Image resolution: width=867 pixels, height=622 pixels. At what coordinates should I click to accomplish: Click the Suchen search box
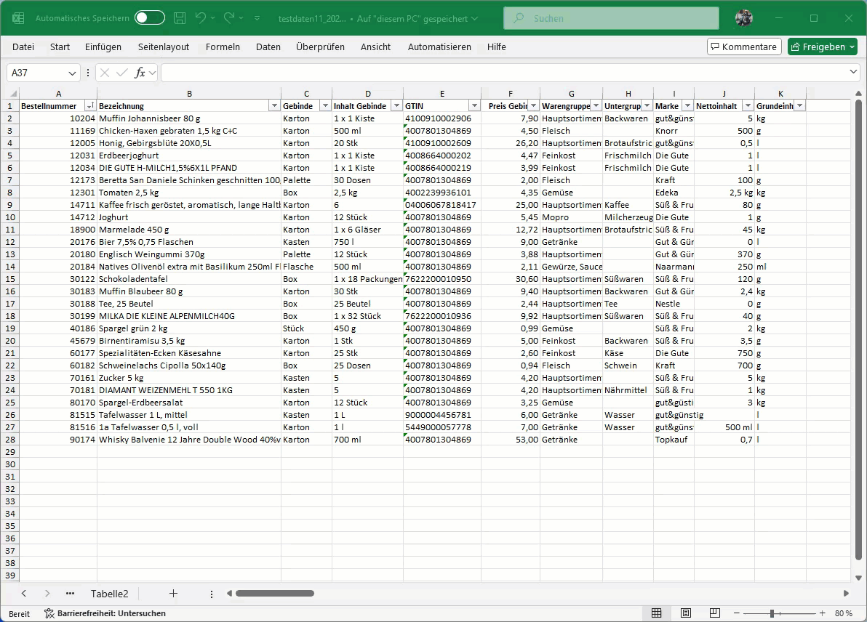[611, 18]
